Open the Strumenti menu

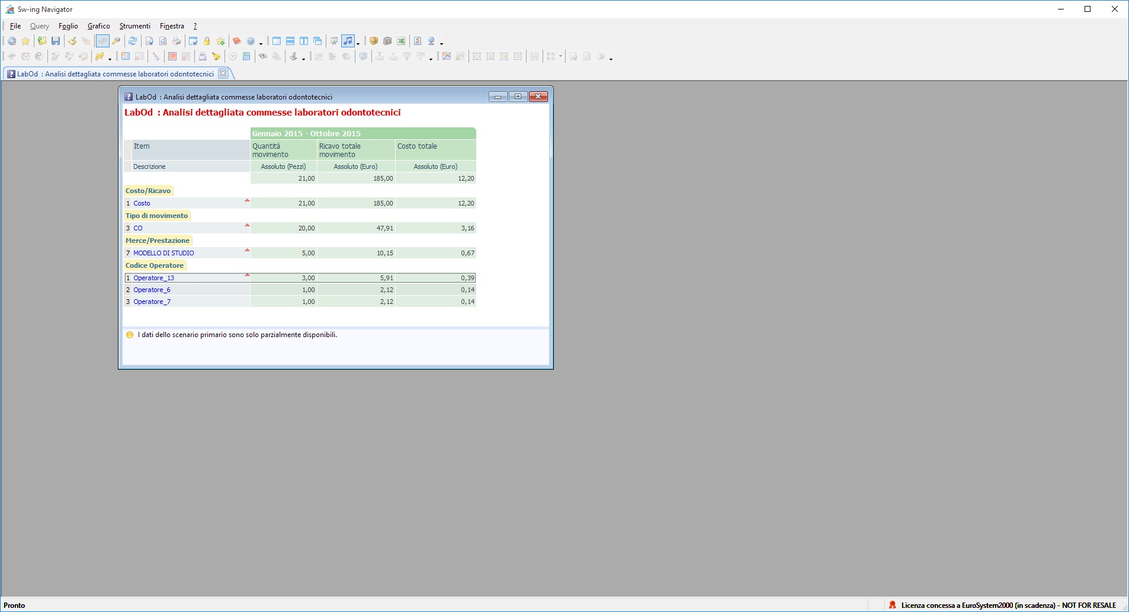pos(135,26)
